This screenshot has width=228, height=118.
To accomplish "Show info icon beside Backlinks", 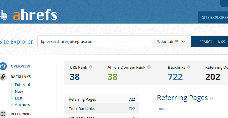I will pyautogui.click(x=189, y=67).
